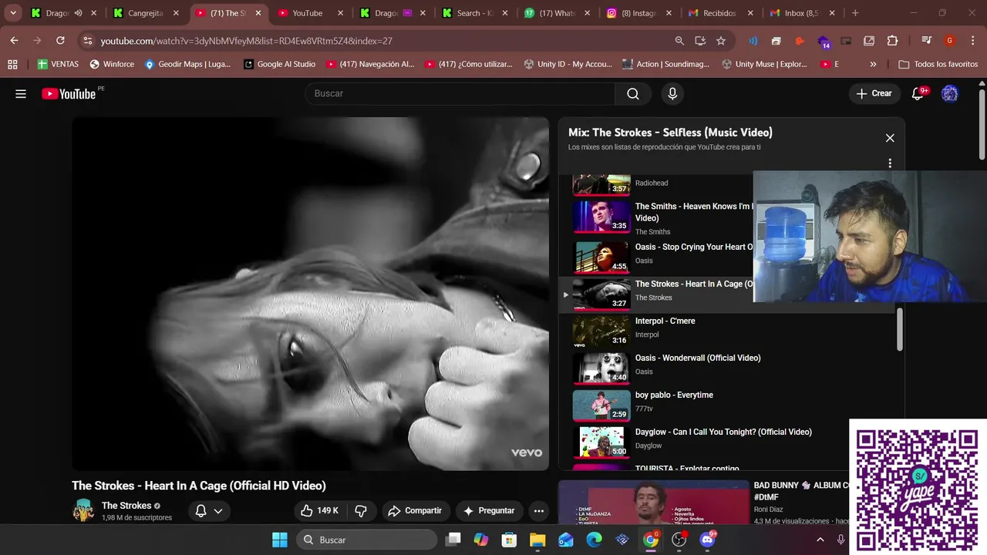Click the YouTube search magnifier button
Viewport: 987px width, 555px height.
(633, 93)
